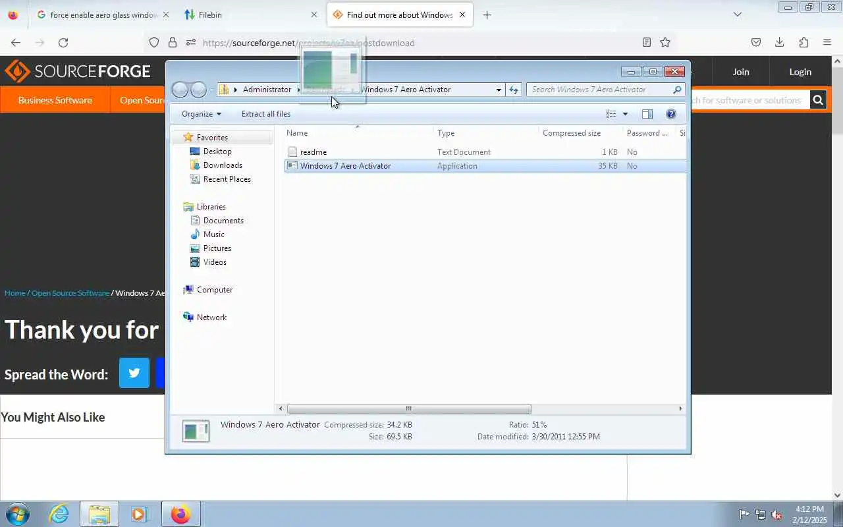Launch Internet Explorer from taskbar
The width and height of the screenshot is (843, 527).
pyautogui.click(x=59, y=514)
